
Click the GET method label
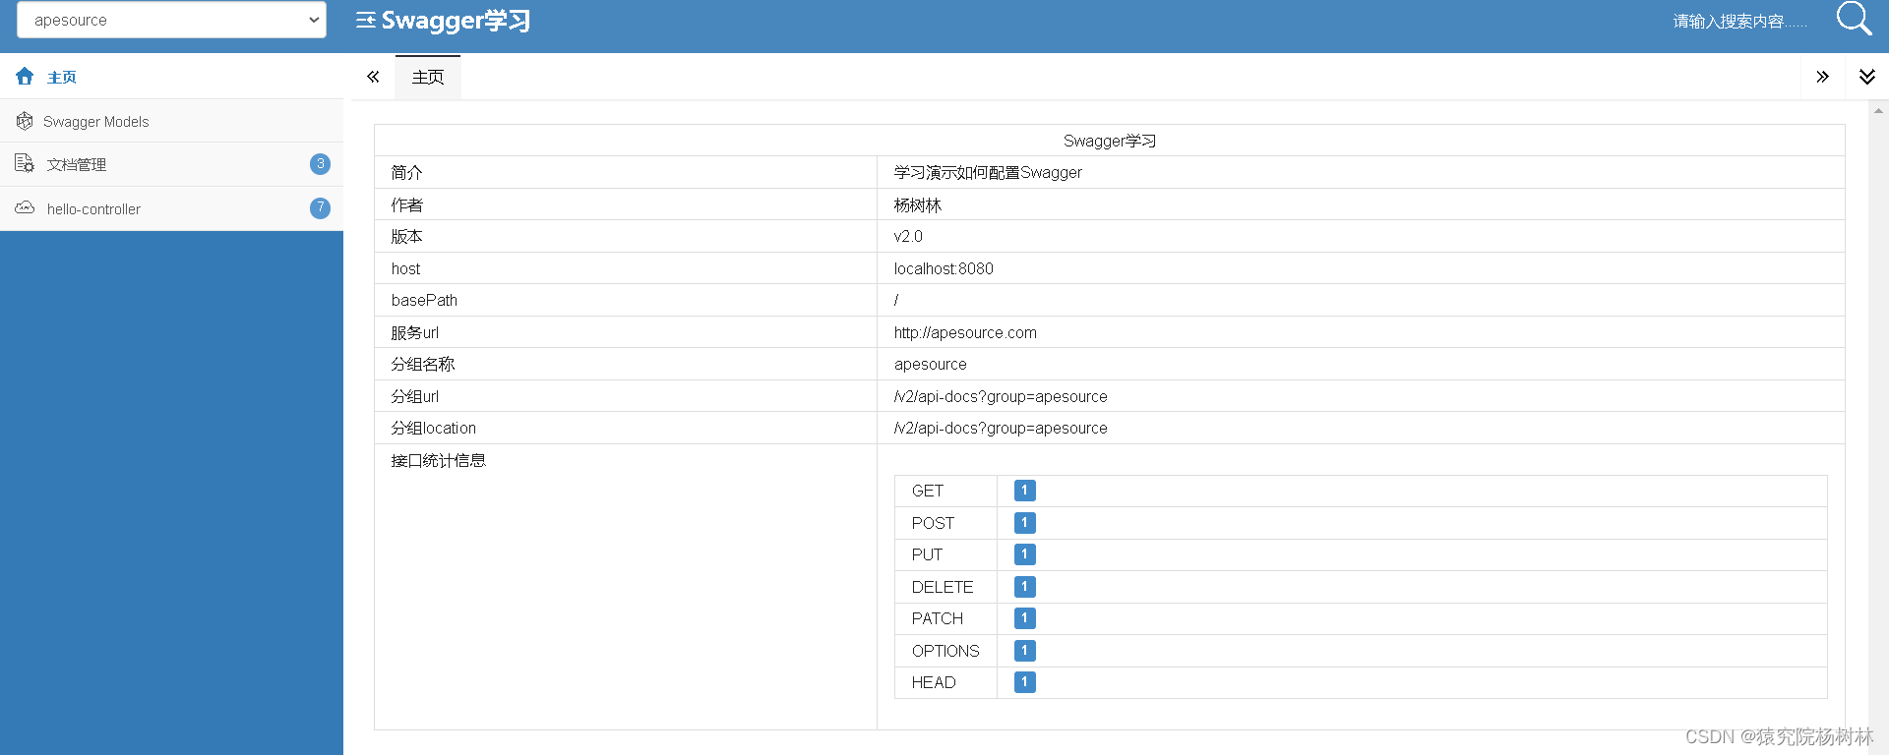[x=927, y=491]
